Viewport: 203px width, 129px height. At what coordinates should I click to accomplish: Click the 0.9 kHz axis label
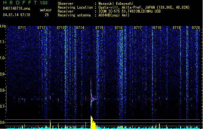pos(3,74)
